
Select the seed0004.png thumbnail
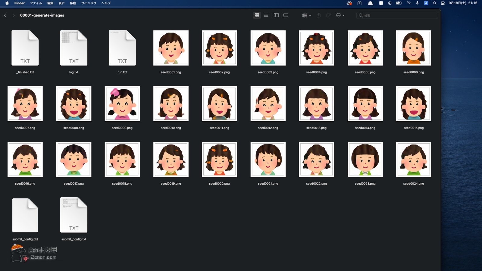317,48
